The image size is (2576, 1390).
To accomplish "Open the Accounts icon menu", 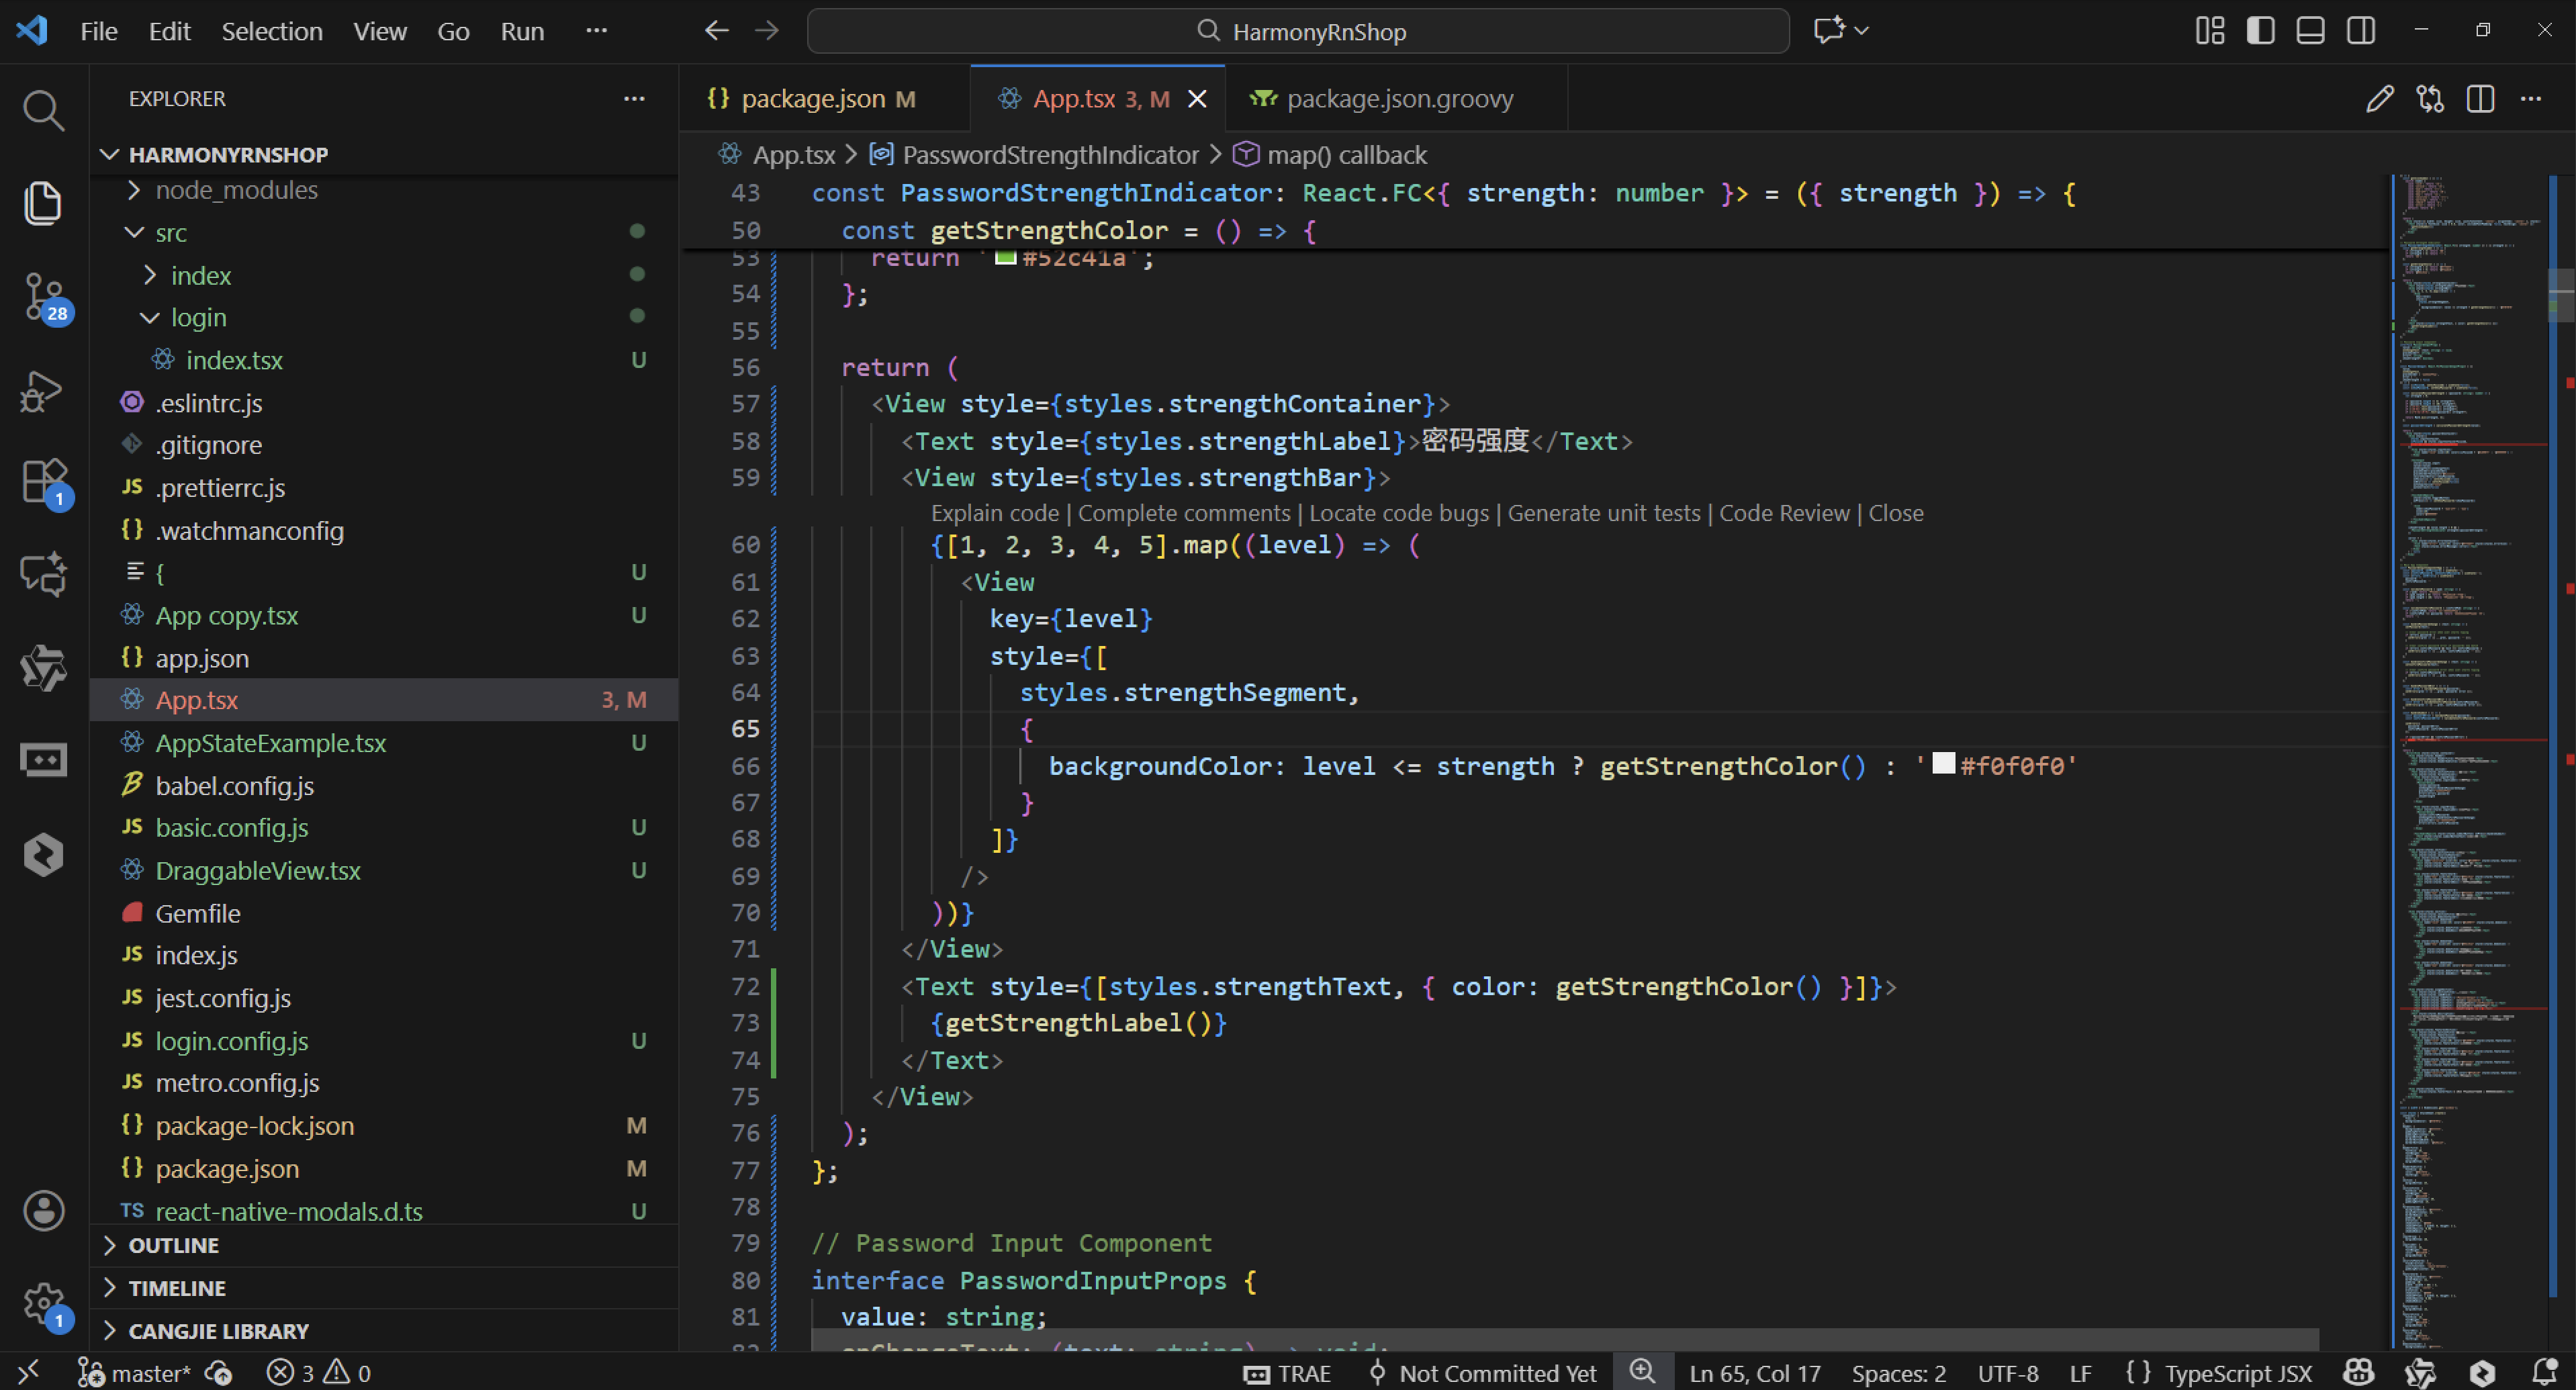I will (x=43, y=1211).
